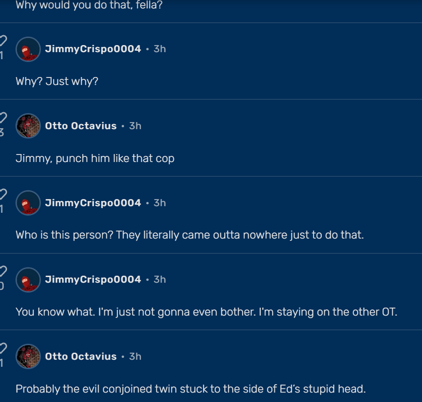Select the "Why would you do that, fella?" text
This screenshot has width=422, height=402.
tap(89, 5)
